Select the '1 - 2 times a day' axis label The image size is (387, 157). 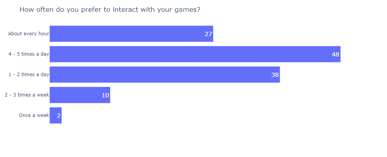coord(29,75)
